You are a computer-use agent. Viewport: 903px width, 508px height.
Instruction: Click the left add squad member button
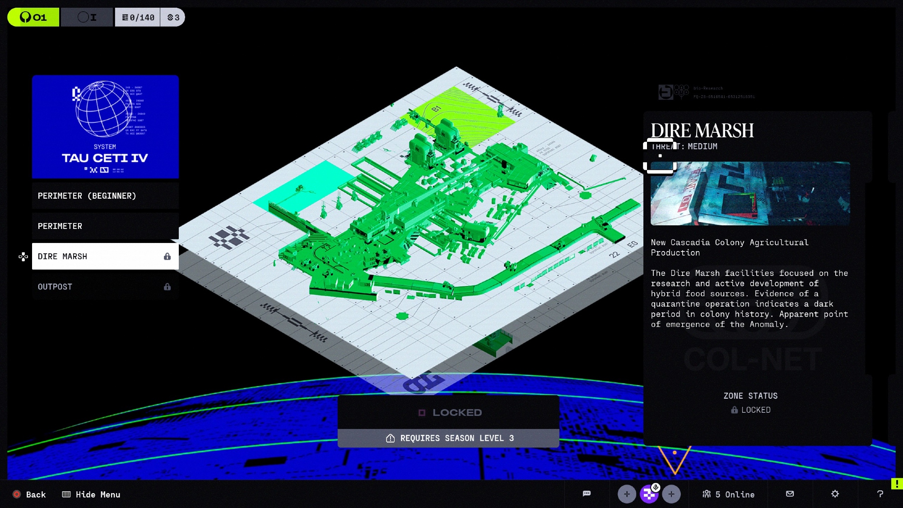click(627, 494)
